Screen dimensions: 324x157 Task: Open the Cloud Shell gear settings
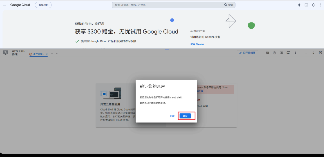274,53
